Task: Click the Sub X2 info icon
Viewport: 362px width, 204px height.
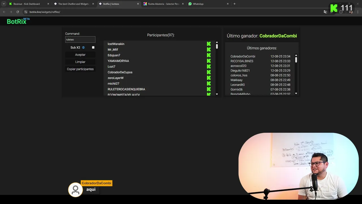Action: click(x=83, y=48)
